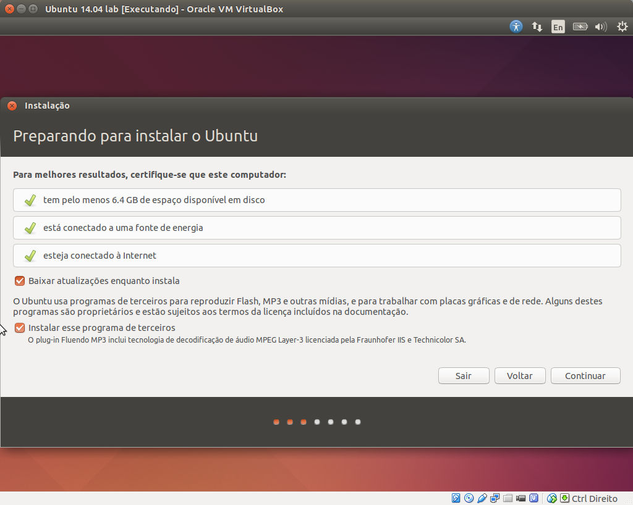Open the system gear menu
Image resolution: width=633 pixels, height=505 pixels.
622,27
